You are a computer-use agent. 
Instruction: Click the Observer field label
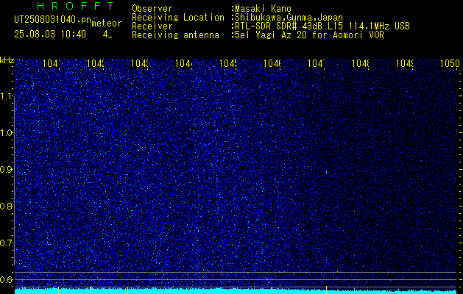tap(152, 9)
